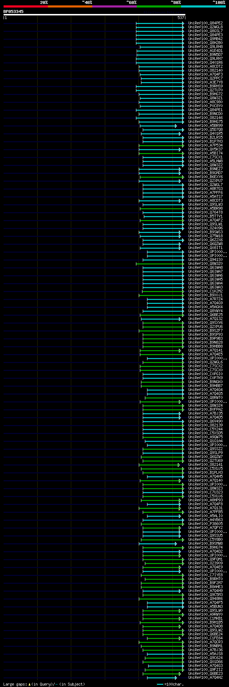
Task: Click the purple ~60% identity legend segment
Action: click(x=114, y=6)
